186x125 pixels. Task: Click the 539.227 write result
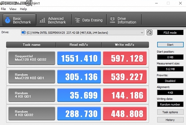point(125,76)
